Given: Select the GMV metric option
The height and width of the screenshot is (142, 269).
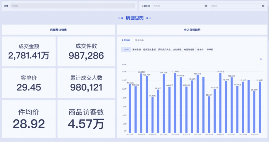Looking at the screenshot, I should click(126, 49).
